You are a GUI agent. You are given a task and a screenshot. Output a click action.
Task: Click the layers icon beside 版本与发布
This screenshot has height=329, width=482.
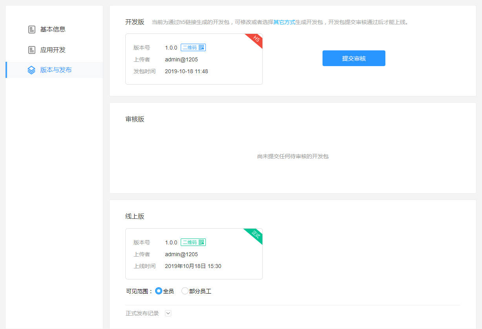[31, 70]
